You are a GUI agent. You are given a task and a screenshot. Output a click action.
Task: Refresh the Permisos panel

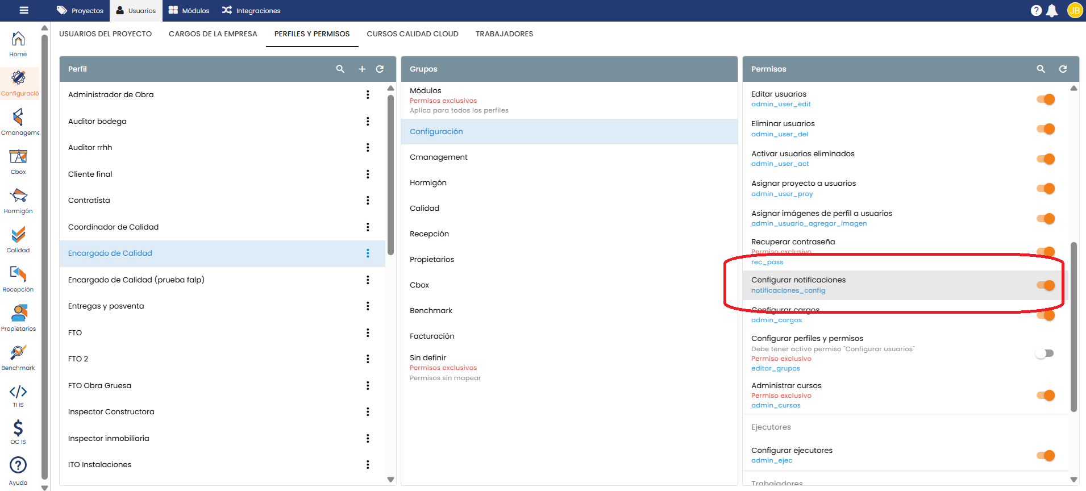[x=1063, y=69]
